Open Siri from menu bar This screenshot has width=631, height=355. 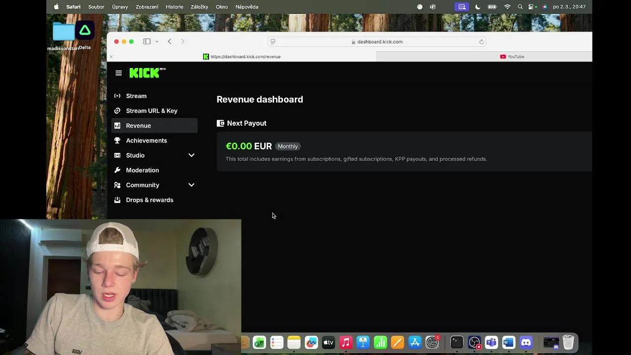pos(544,7)
